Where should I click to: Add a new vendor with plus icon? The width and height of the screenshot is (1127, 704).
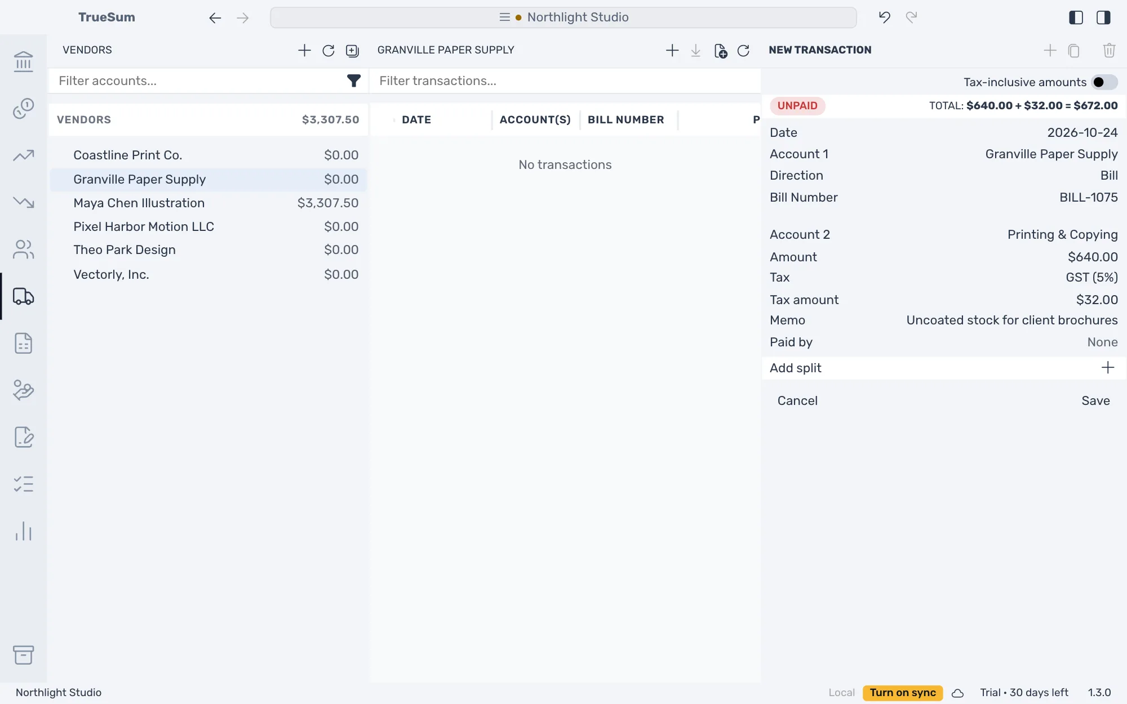click(x=304, y=50)
